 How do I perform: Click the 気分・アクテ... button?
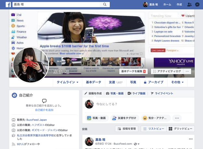point(156,118)
